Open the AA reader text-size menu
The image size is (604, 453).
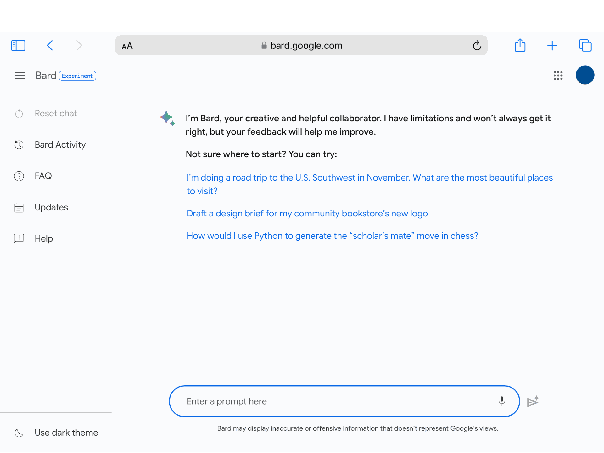point(127,46)
